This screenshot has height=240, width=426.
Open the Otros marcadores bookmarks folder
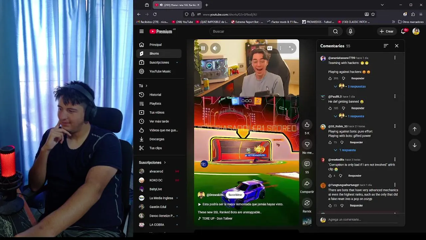pos(411,22)
